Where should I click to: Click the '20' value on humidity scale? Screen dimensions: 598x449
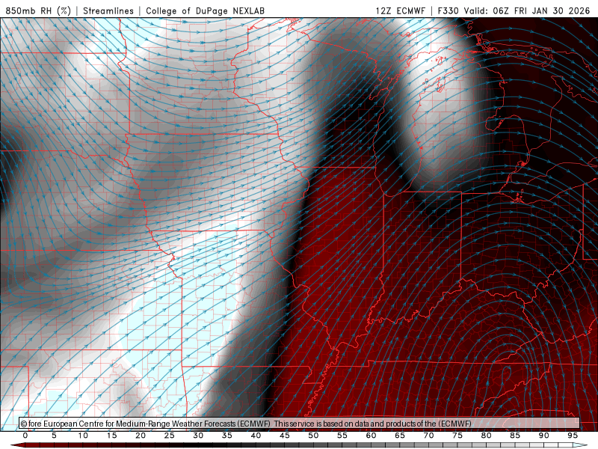pyautogui.click(x=141, y=436)
